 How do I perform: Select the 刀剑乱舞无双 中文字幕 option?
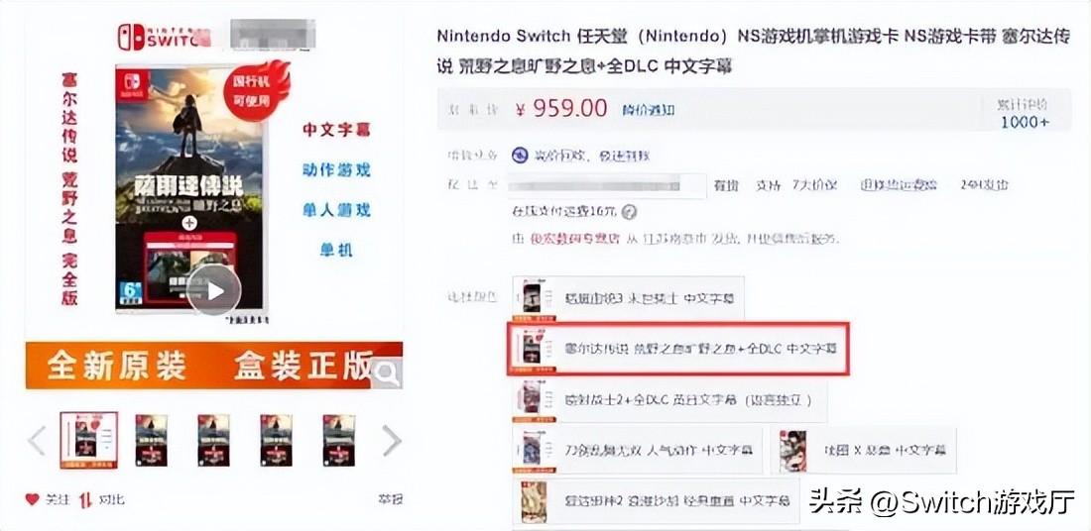click(x=638, y=450)
